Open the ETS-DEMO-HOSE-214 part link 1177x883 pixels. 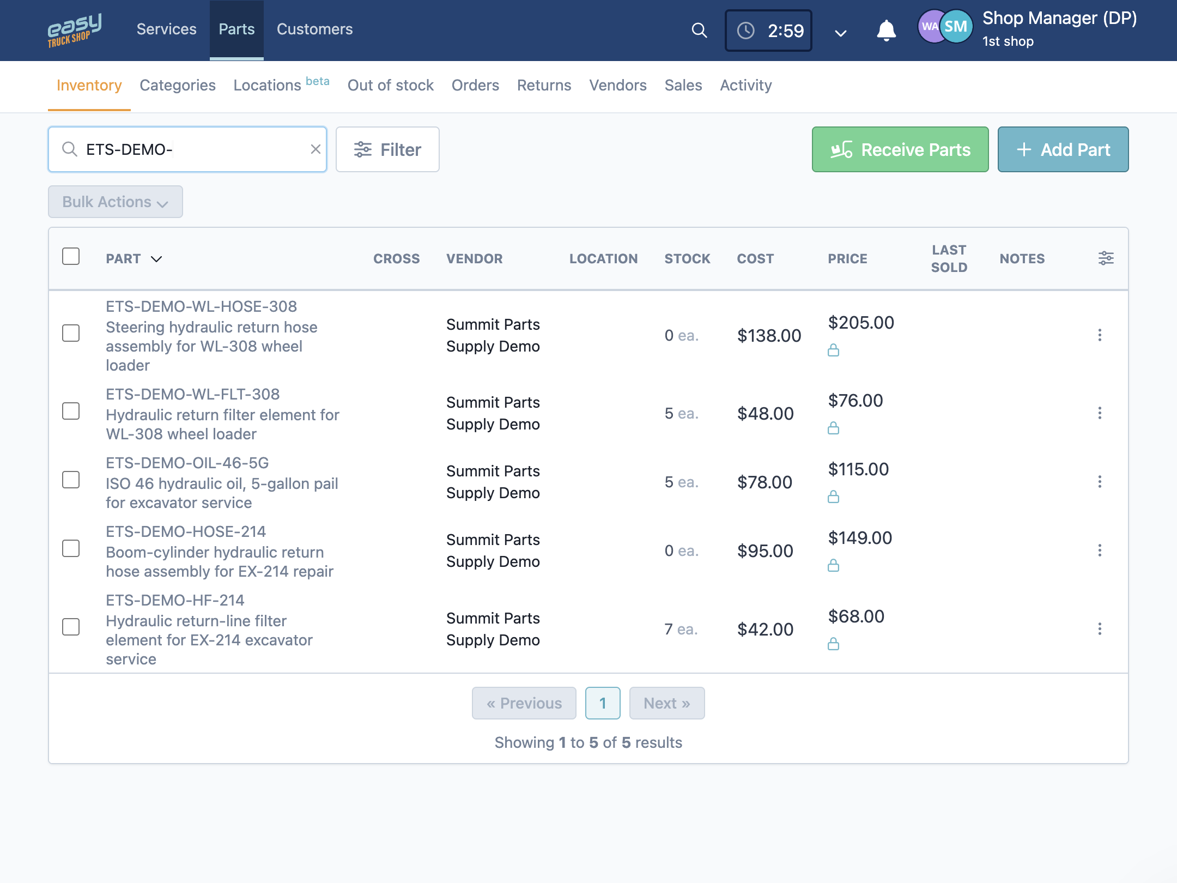tap(186, 531)
